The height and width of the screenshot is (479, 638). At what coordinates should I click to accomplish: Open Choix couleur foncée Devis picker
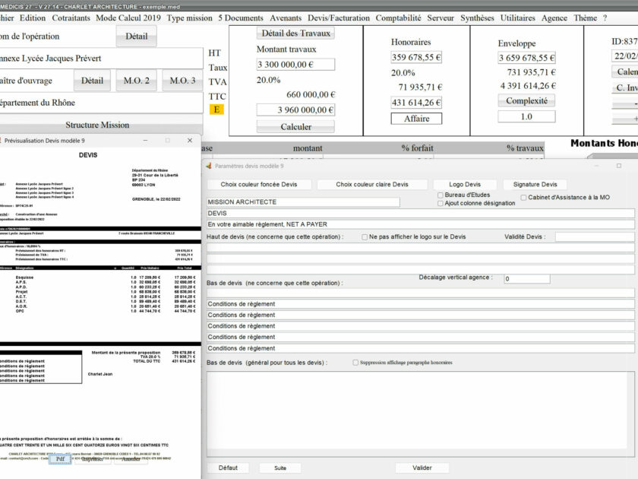click(259, 185)
